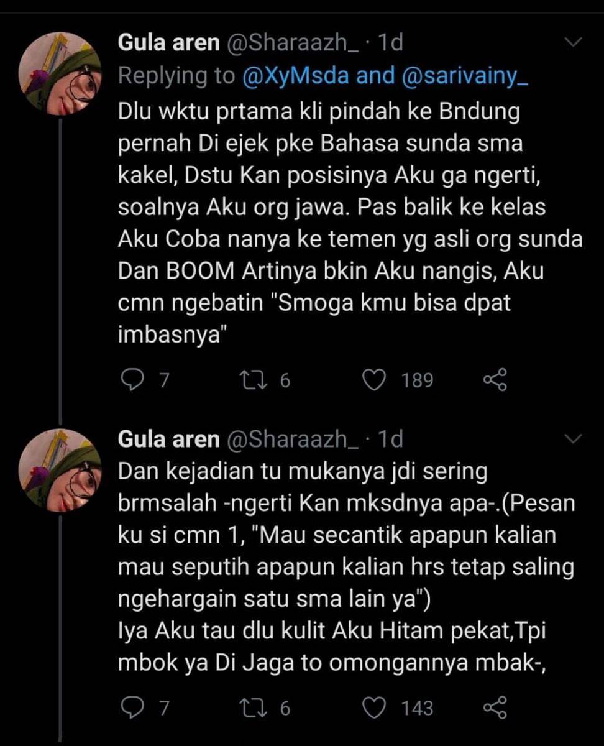Image resolution: width=604 pixels, height=746 pixels.
Task: Share the second tweet
Action: coord(495,707)
